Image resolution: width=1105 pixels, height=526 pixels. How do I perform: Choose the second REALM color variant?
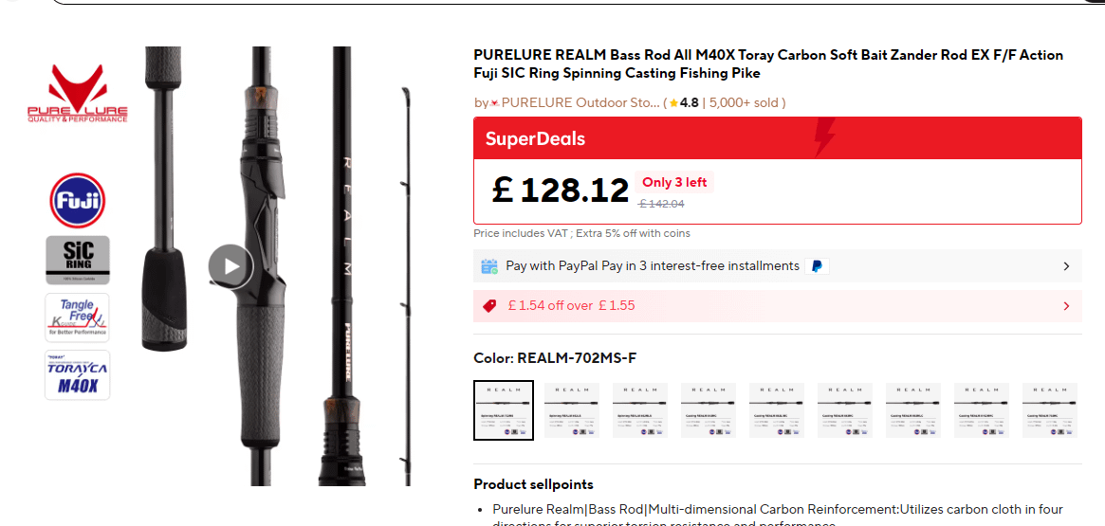[572, 410]
